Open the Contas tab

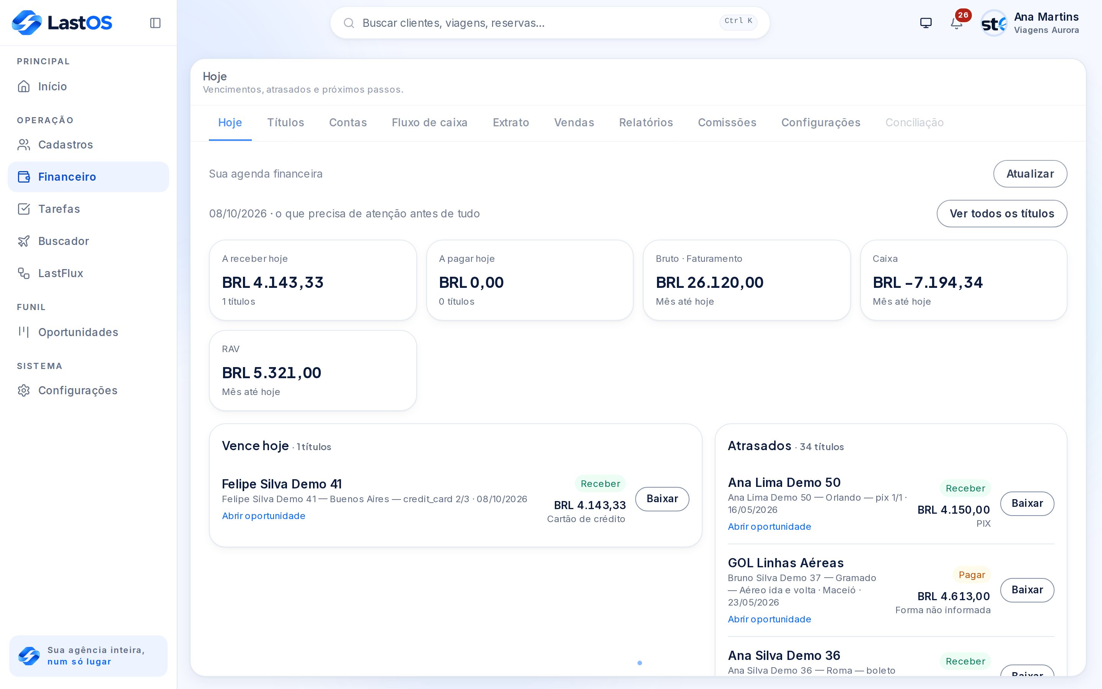tap(348, 122)
